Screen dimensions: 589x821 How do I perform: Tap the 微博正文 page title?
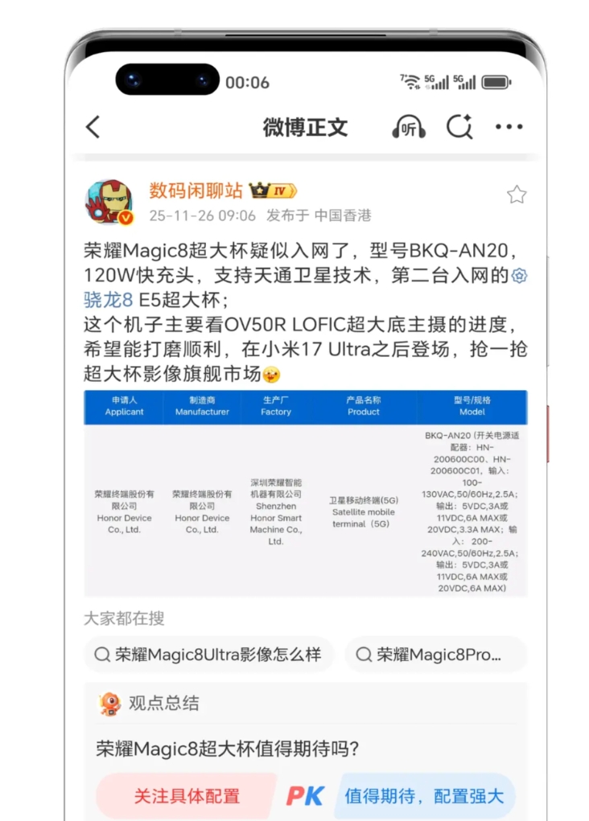click(305, 127)
